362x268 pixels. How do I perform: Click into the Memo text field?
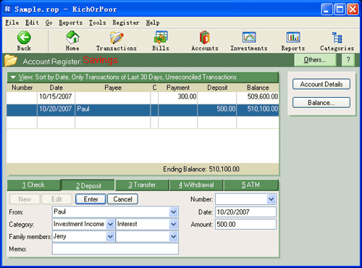pyautogui.click(x=115, y=249)
